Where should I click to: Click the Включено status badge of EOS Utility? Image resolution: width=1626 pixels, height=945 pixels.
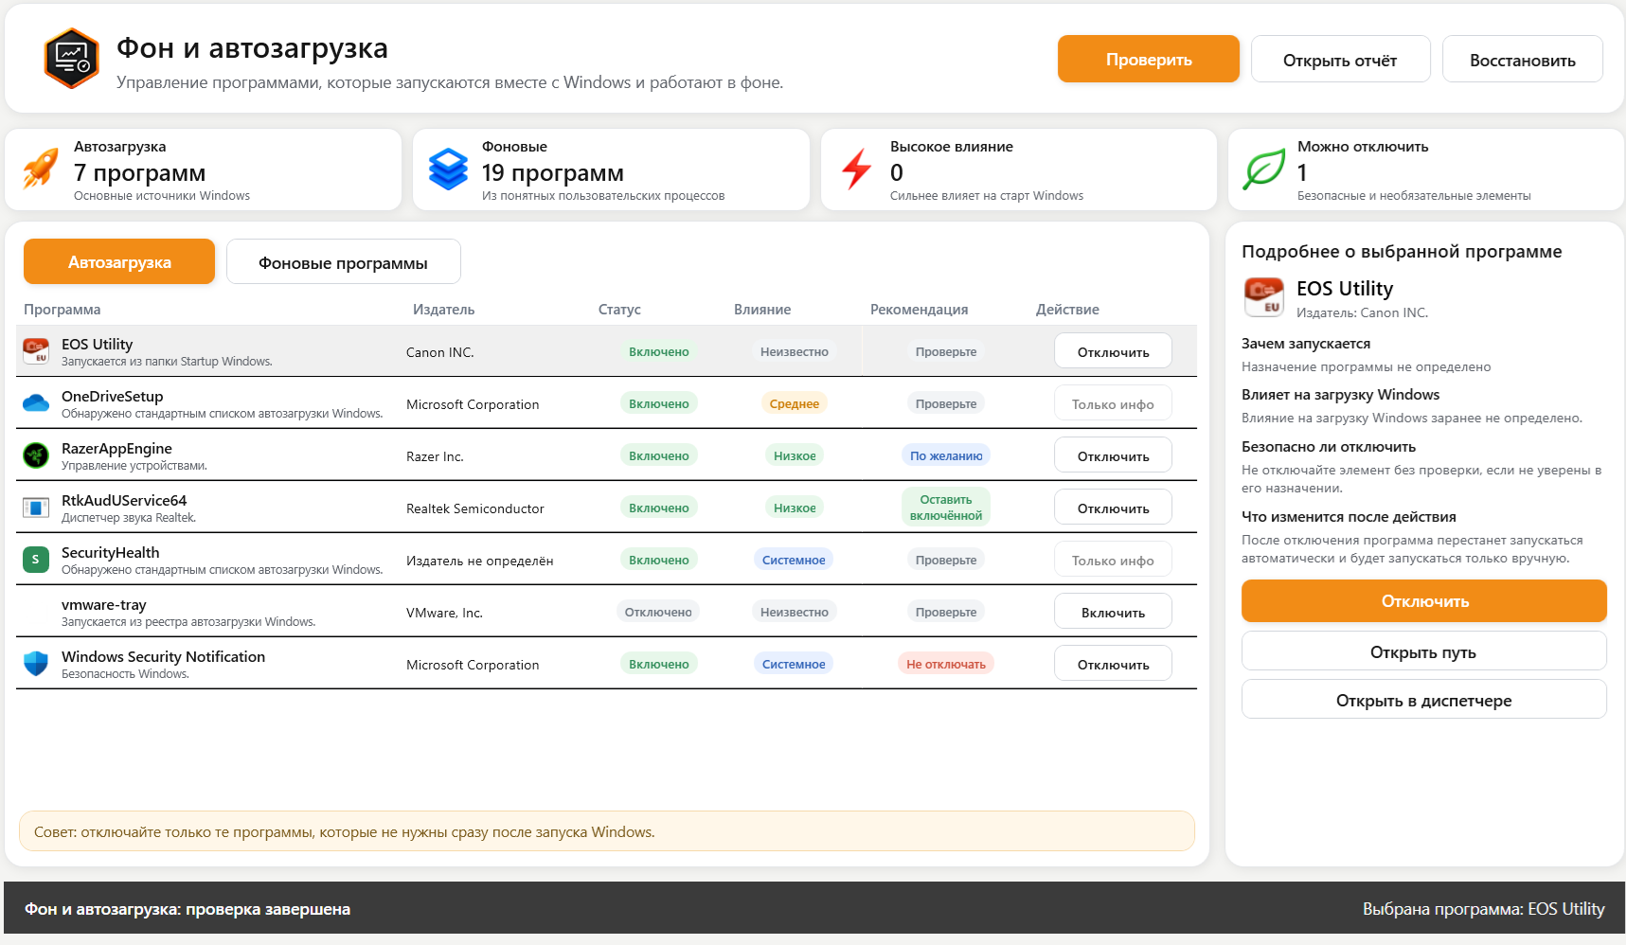(659, 351)
